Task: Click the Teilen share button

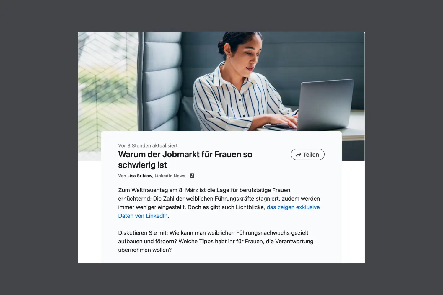Action: pos(307,154)
